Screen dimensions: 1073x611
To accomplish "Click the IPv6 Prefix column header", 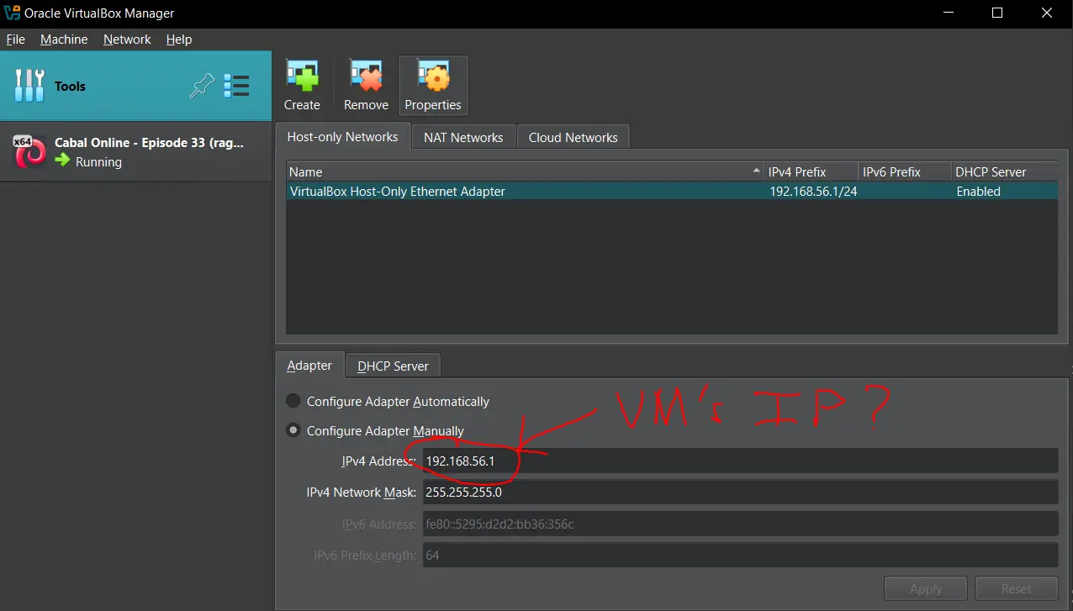I will [905, 171].
